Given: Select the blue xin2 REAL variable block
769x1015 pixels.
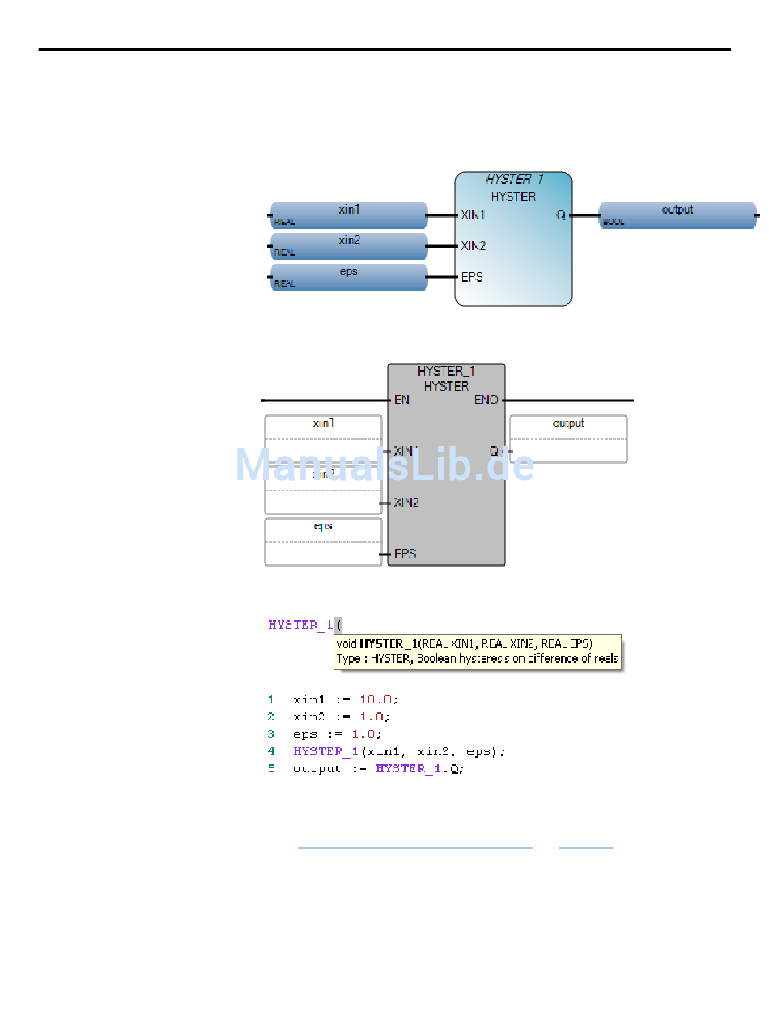Looking at the screenshot, I should click(349, 246).
